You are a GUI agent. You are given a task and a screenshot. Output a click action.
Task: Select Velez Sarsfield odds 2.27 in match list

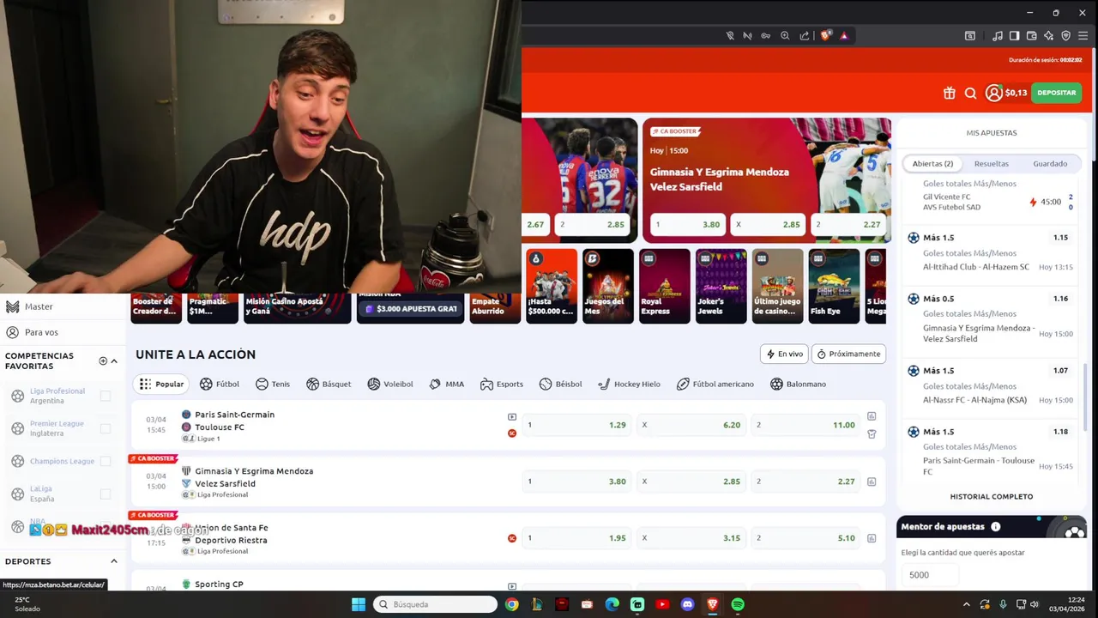[x=805, y=482]
